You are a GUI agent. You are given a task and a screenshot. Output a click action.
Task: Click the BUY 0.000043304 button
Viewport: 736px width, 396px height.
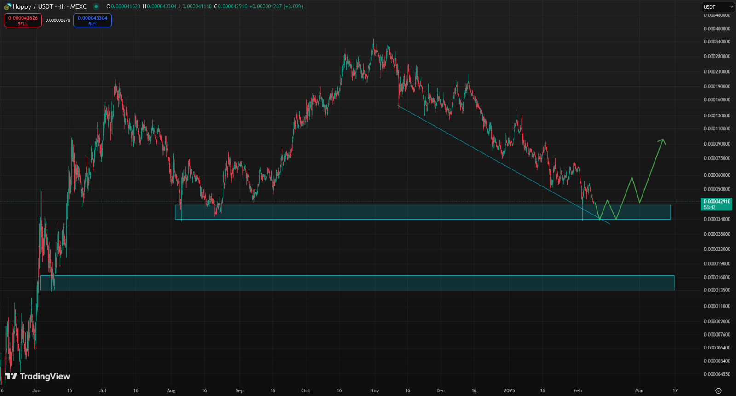(x=93, y=20)
